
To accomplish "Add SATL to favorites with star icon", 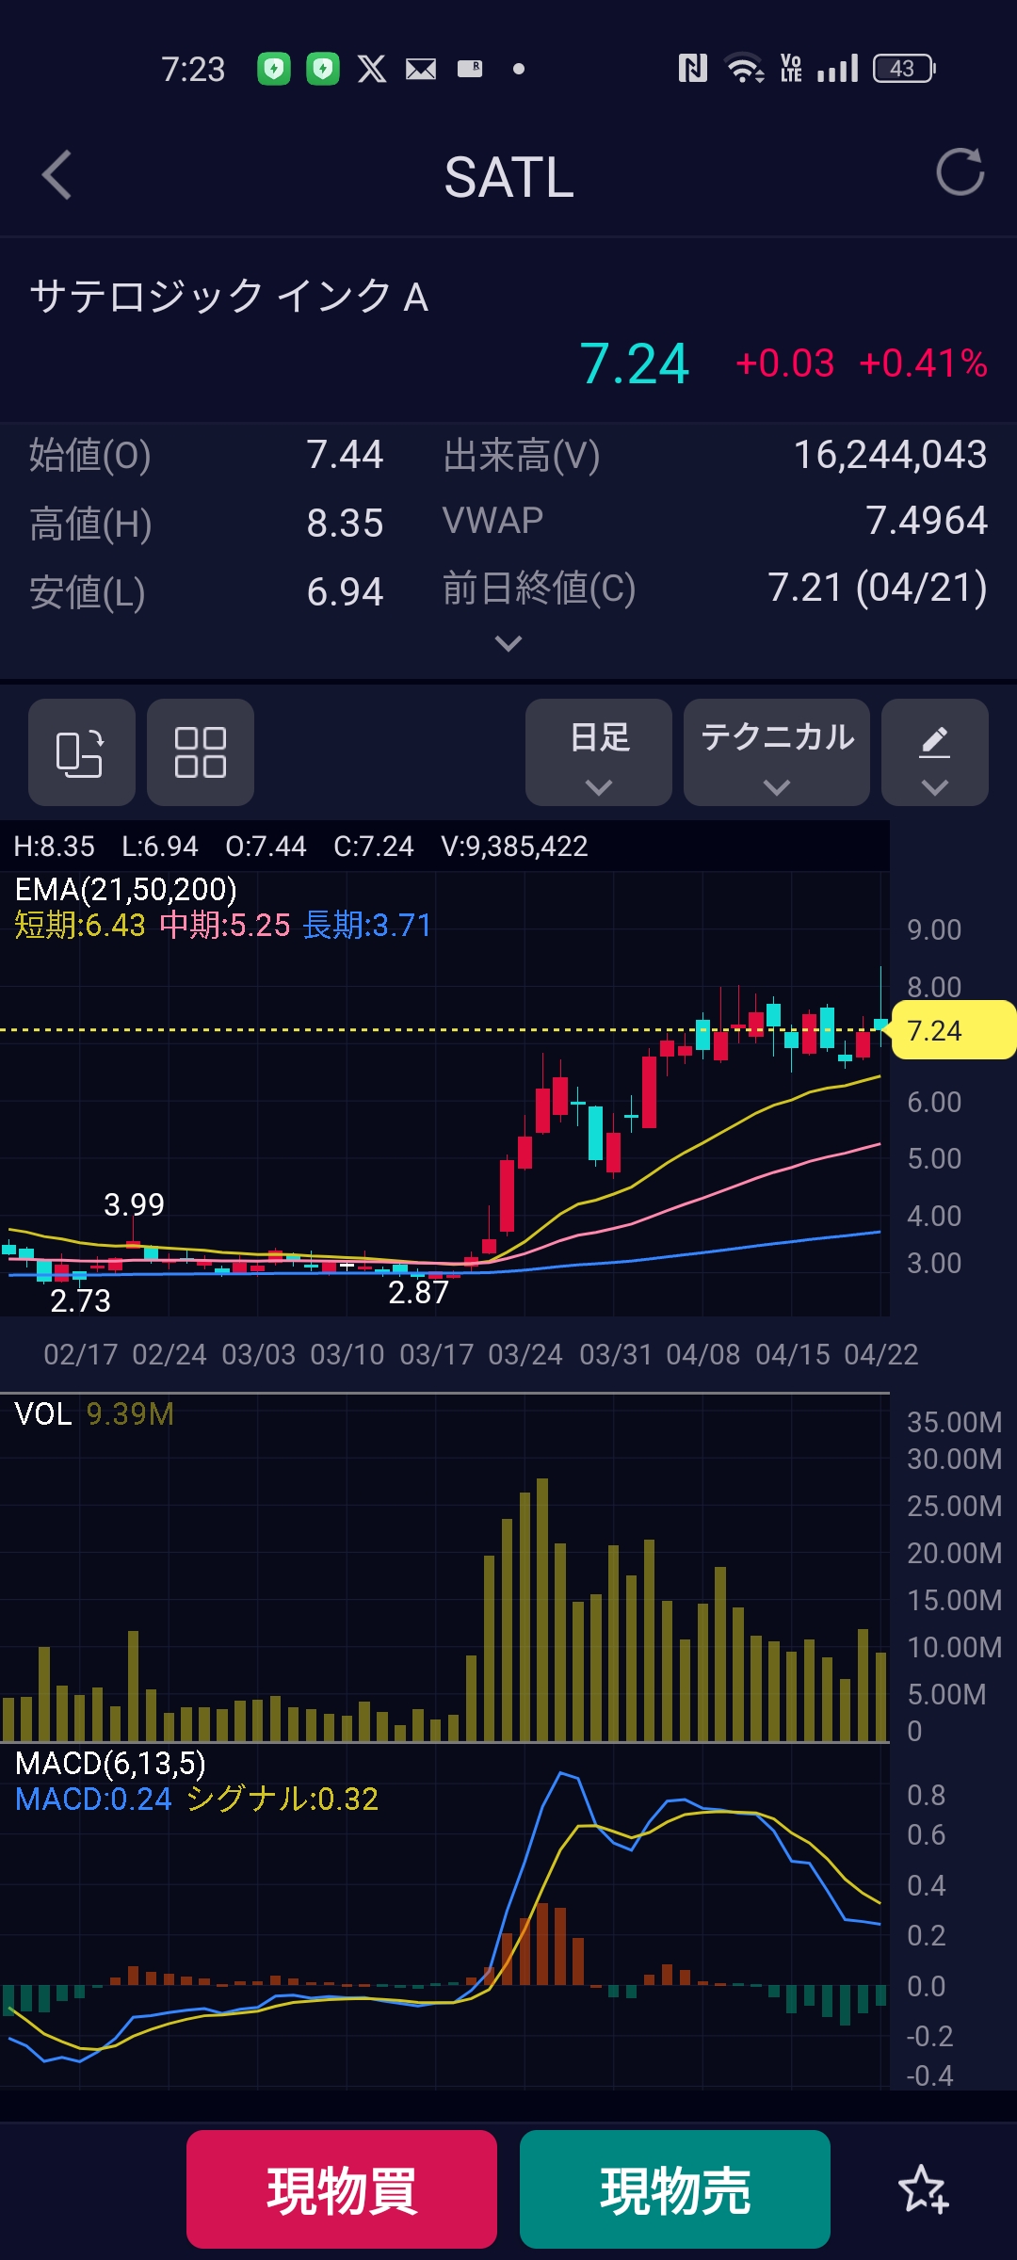I will coord(923,2189).
